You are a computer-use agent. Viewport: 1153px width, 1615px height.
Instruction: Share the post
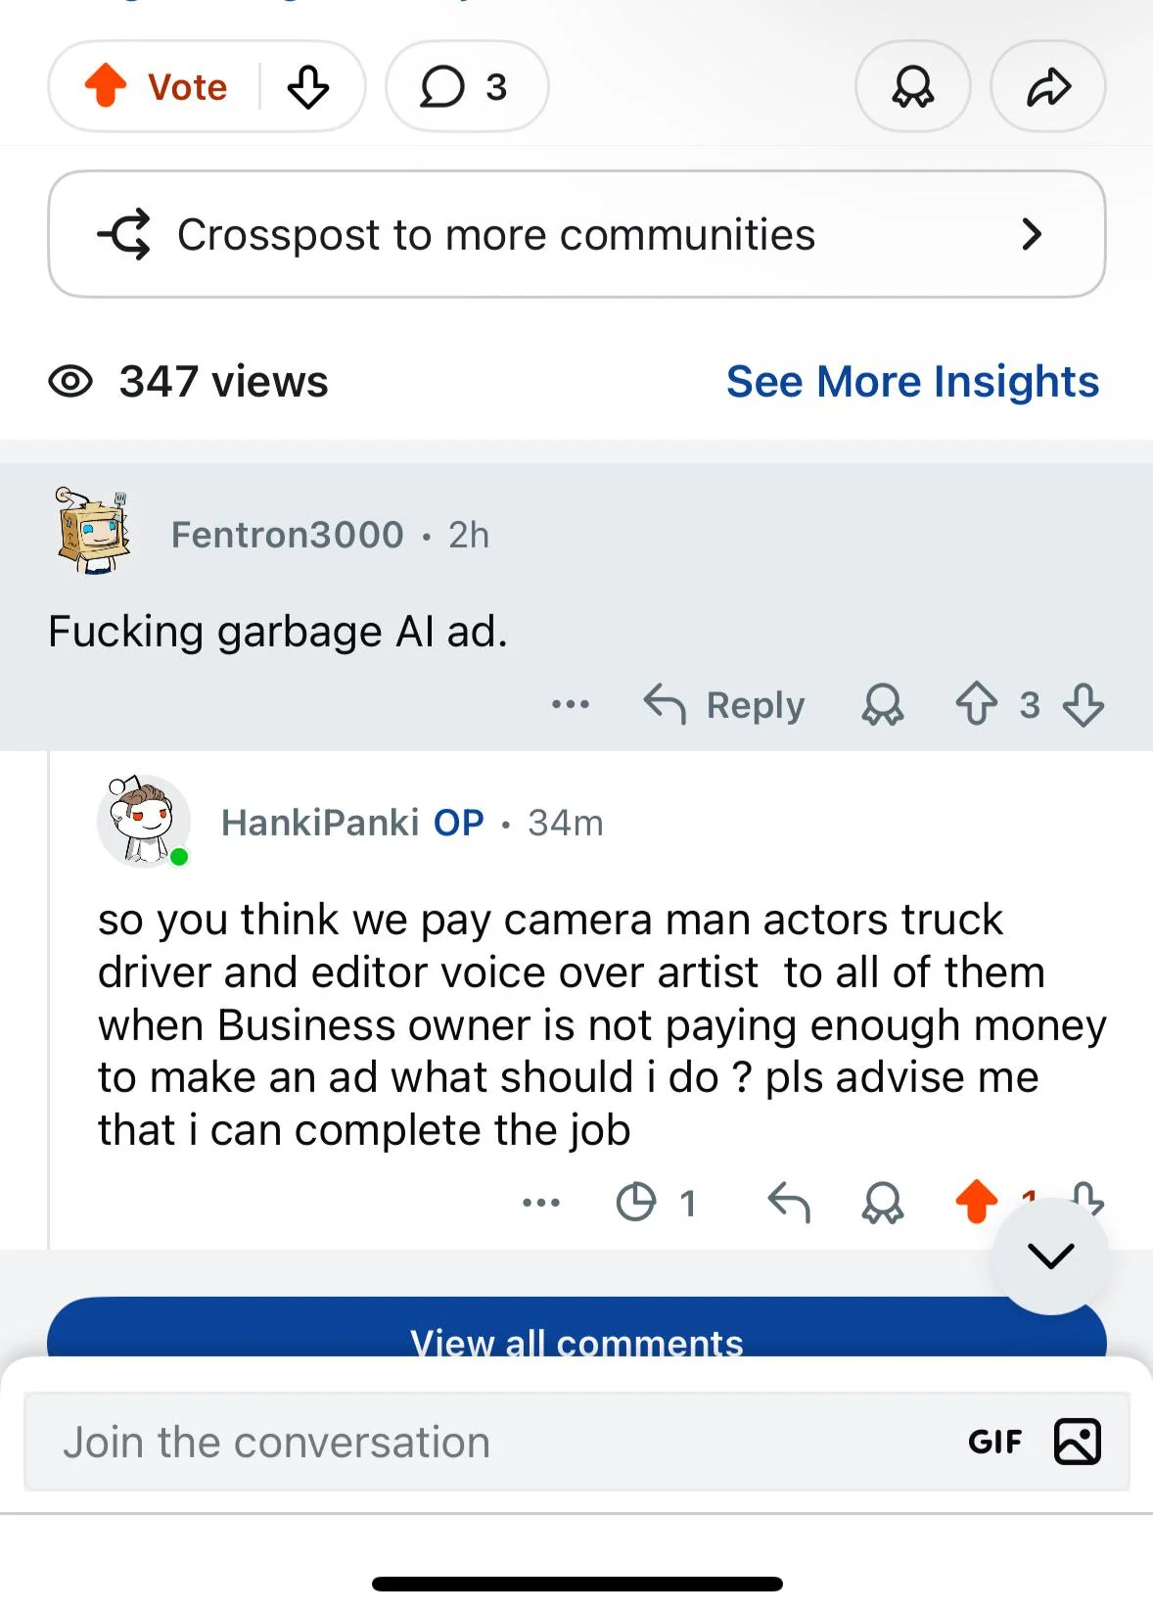(1048, 86)
